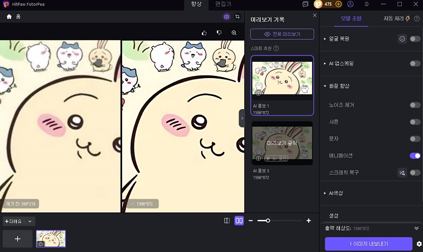This screenshot has width=423, height=252.
Task: Click info icon on AI 콤보 1 thumbnail
Action: (x=259, y=94)
